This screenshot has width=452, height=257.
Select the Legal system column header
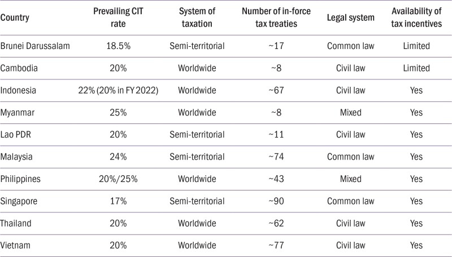point(351,17)
